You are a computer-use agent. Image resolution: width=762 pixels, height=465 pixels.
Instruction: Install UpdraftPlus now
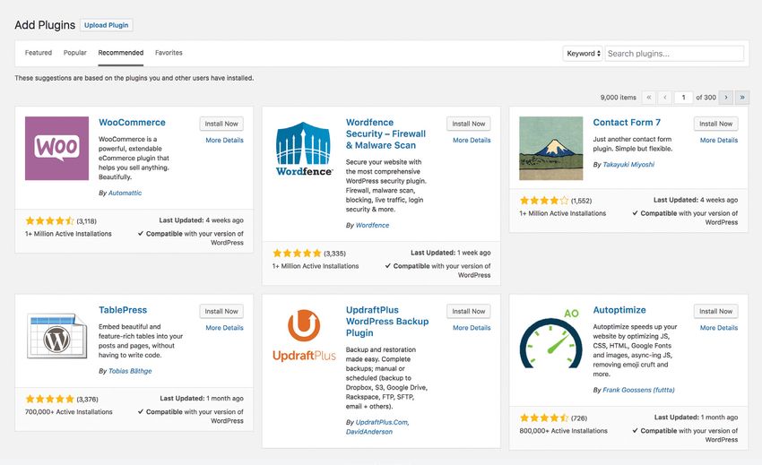469,312
